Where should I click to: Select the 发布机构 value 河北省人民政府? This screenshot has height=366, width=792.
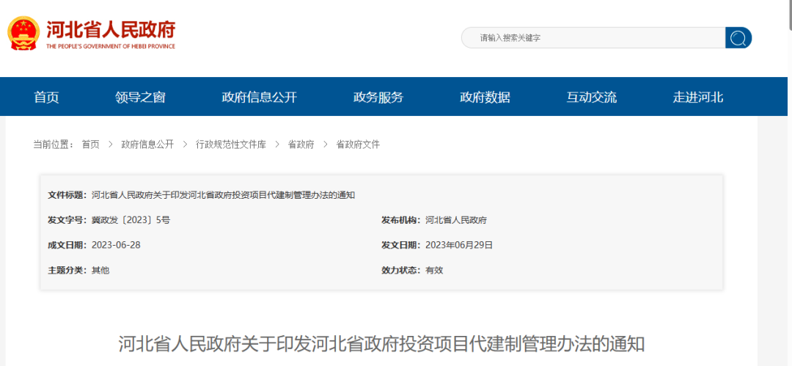456,220
